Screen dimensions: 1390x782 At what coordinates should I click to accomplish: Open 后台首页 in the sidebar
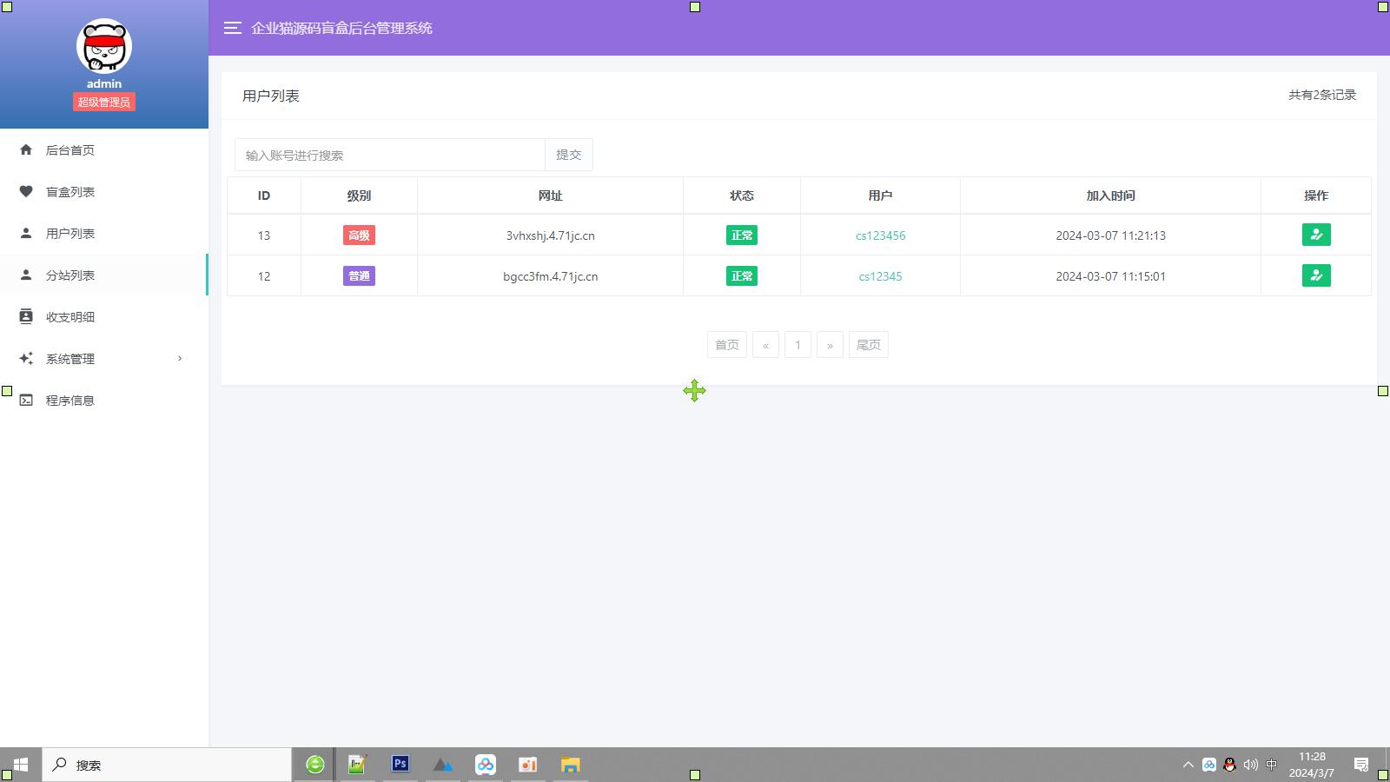pyautogui.click(x=70, y=150)
